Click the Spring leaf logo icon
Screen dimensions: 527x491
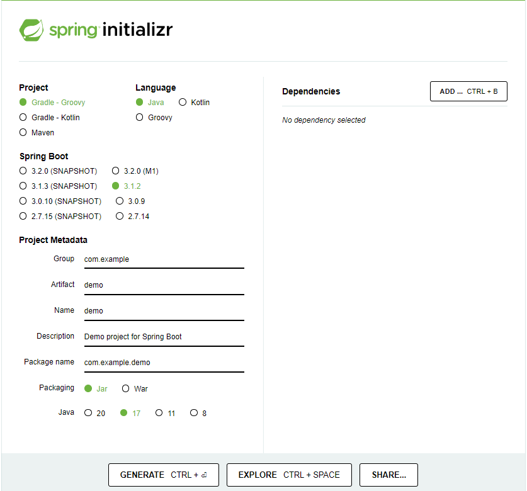[31, 30]
